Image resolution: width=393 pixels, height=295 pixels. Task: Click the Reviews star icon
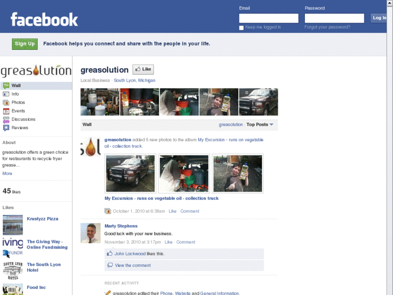[x=6, y=128]
